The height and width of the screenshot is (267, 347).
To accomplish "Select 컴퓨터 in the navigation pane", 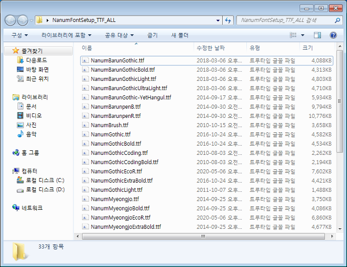I will pyautogui.click(x=25, y=171).
